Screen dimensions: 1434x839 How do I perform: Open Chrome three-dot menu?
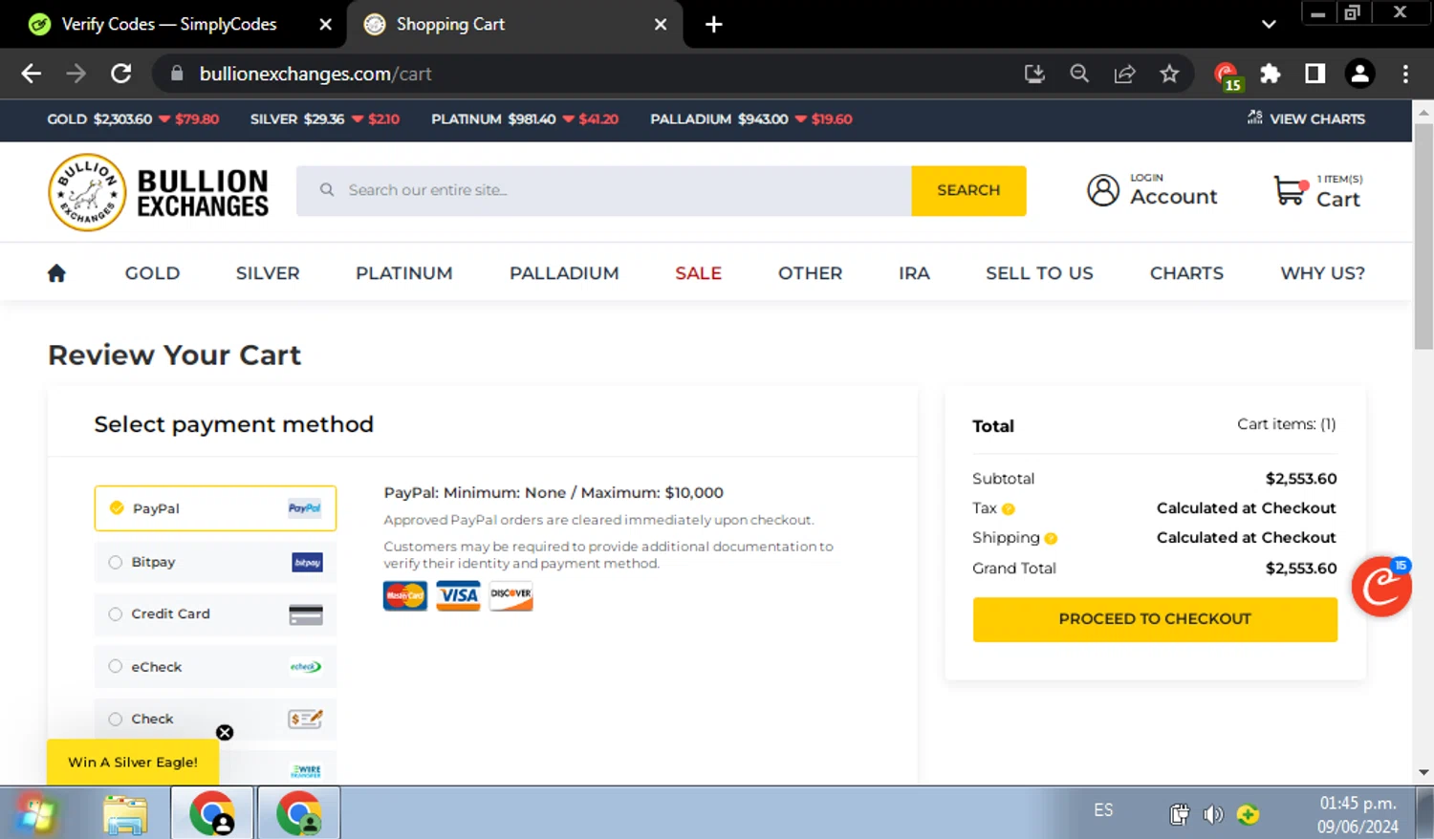[1405, 74]
